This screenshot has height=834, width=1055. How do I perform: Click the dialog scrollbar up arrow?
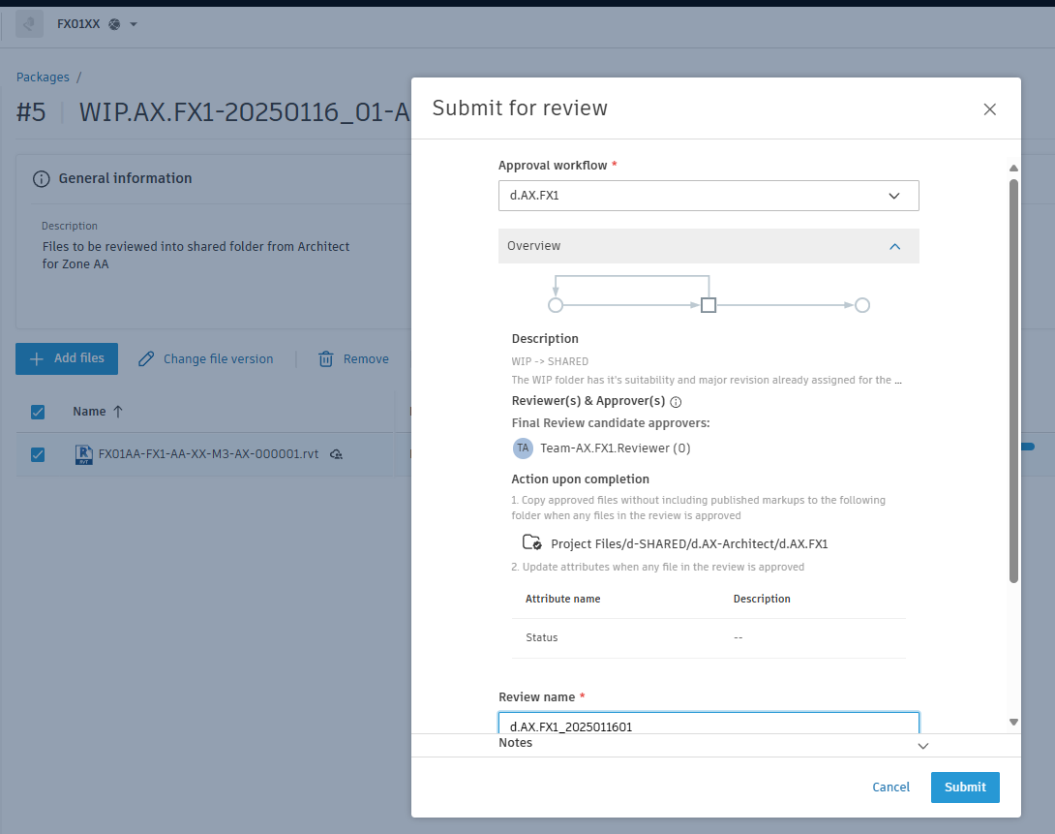coord(1013,168)
